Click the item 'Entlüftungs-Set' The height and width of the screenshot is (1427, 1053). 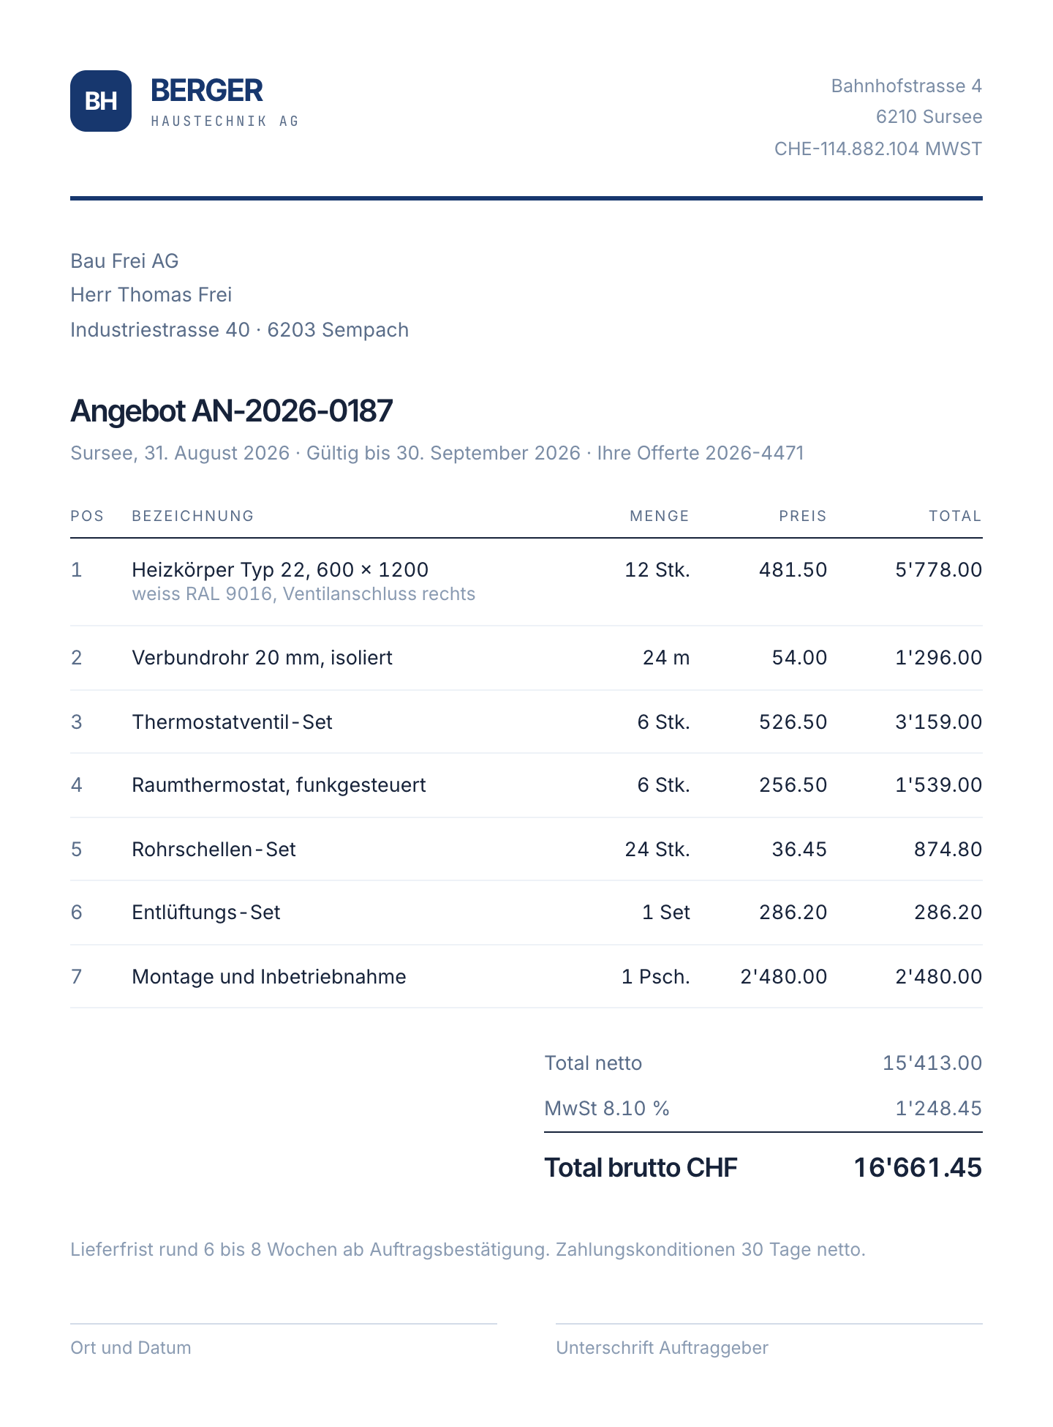click(206, 913)
